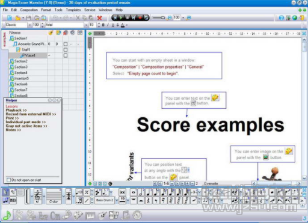This screenshot has height=223, width=308.
Task: Click the Save floppy disk icon
Action: pos(28,18)
